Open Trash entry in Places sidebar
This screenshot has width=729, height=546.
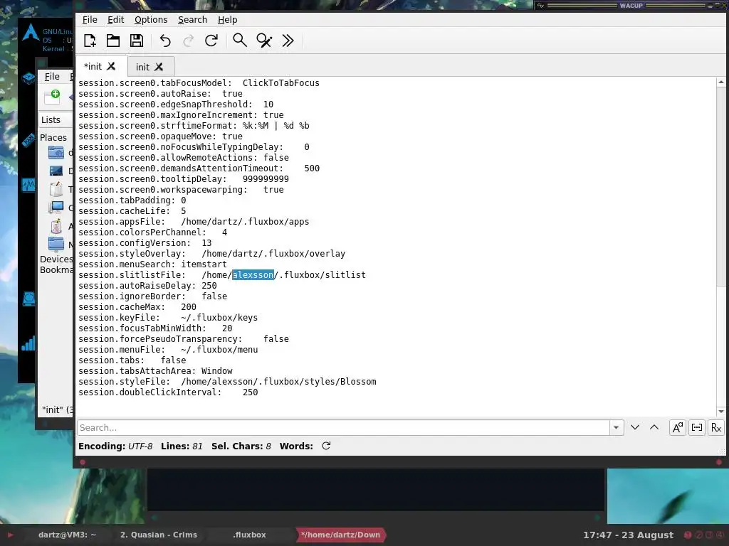(57, 189)
